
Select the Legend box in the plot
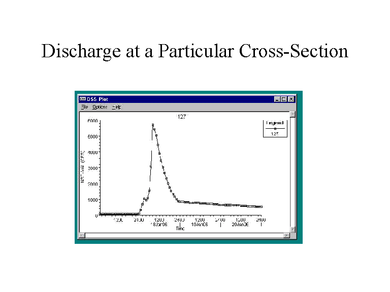coord(274,129)
